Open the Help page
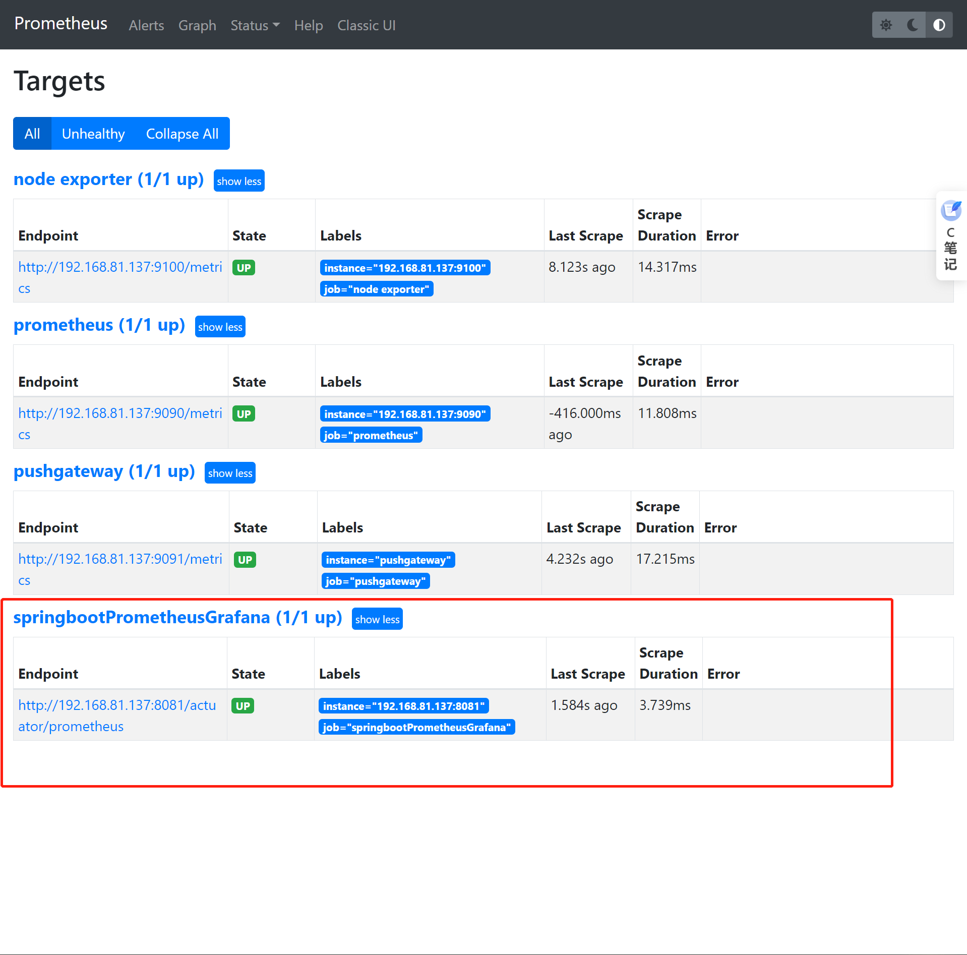This screenshot has width=967, height=955. click(x=309, y=25)
